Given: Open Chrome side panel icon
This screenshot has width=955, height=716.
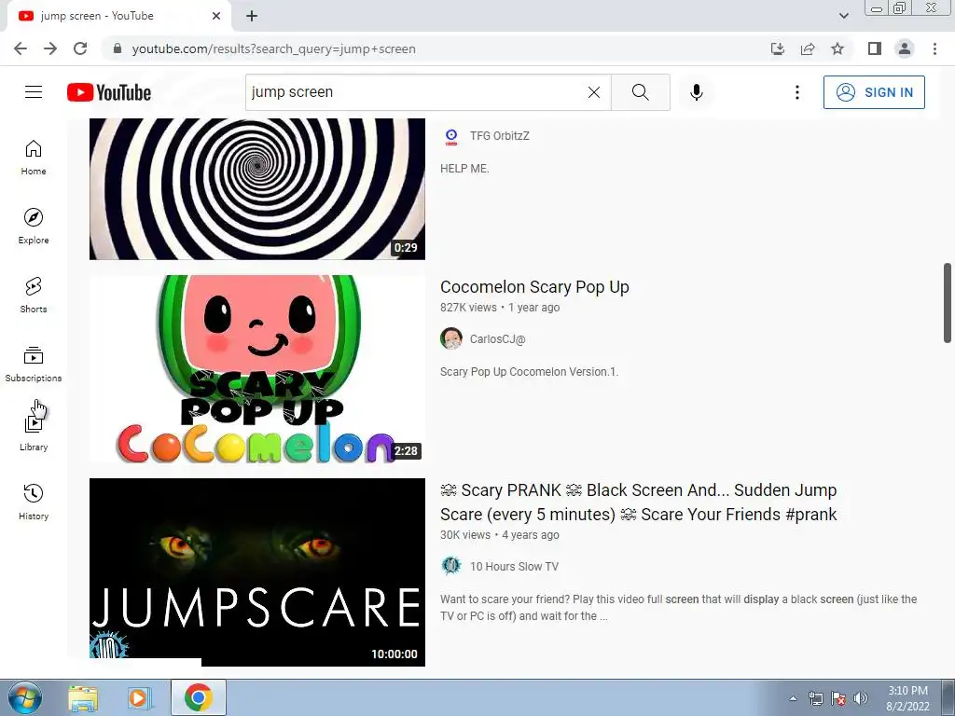Looking at the screenshot, I should (x=875, y=48).
